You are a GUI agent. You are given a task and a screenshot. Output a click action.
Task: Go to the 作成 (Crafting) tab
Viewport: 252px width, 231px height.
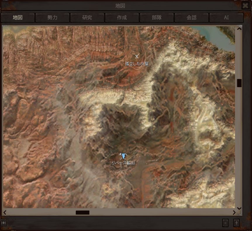point(122,18)
